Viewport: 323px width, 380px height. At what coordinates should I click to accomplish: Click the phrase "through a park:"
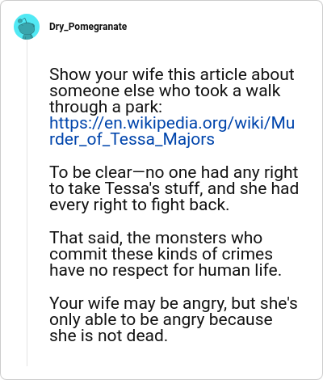tap(106, 107)
